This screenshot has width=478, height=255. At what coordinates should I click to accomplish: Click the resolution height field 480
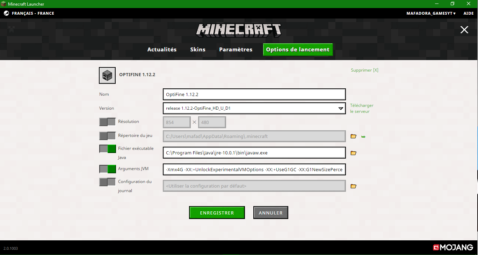click(x=212, y=122)
